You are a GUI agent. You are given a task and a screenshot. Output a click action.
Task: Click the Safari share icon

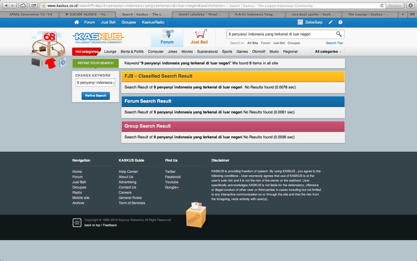(34, 6)
